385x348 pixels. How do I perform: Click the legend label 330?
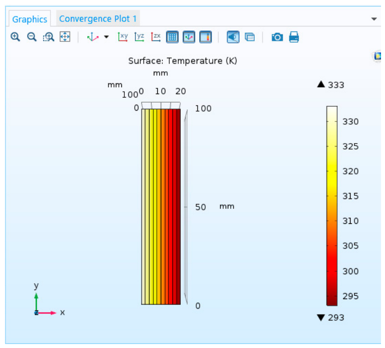pos(351,122)
